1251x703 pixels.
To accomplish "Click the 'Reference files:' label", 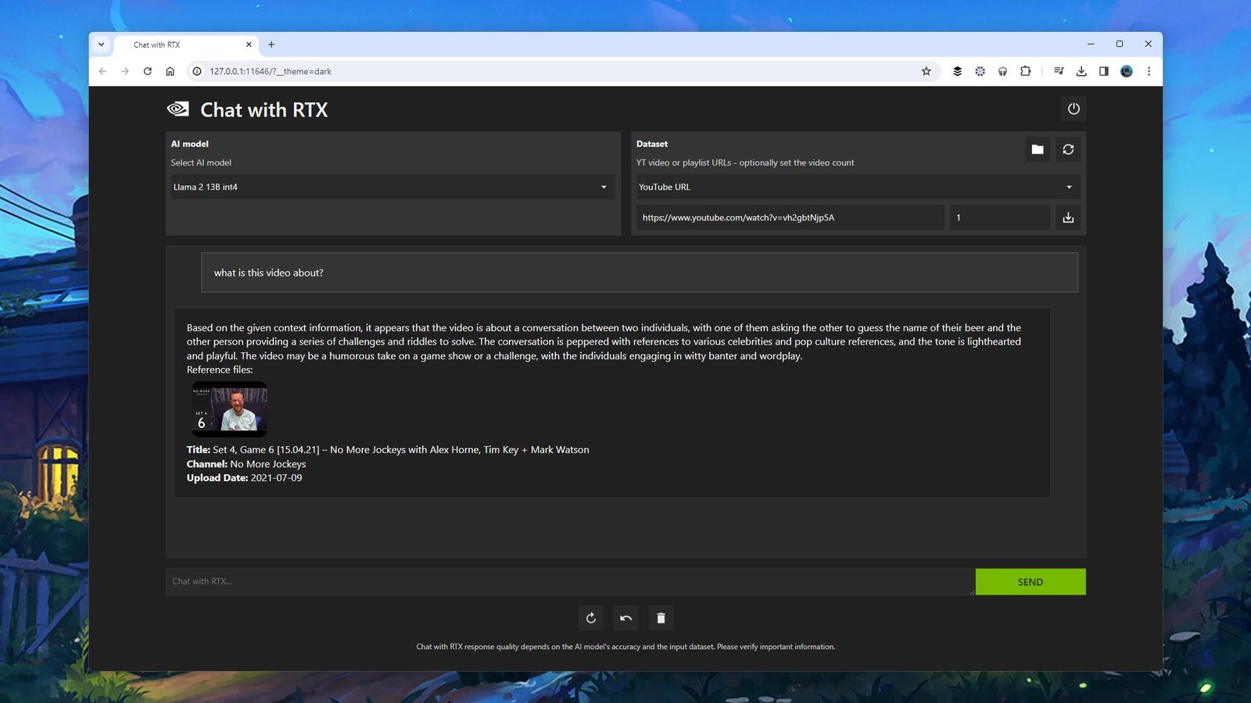I will [x=220, y=369].
